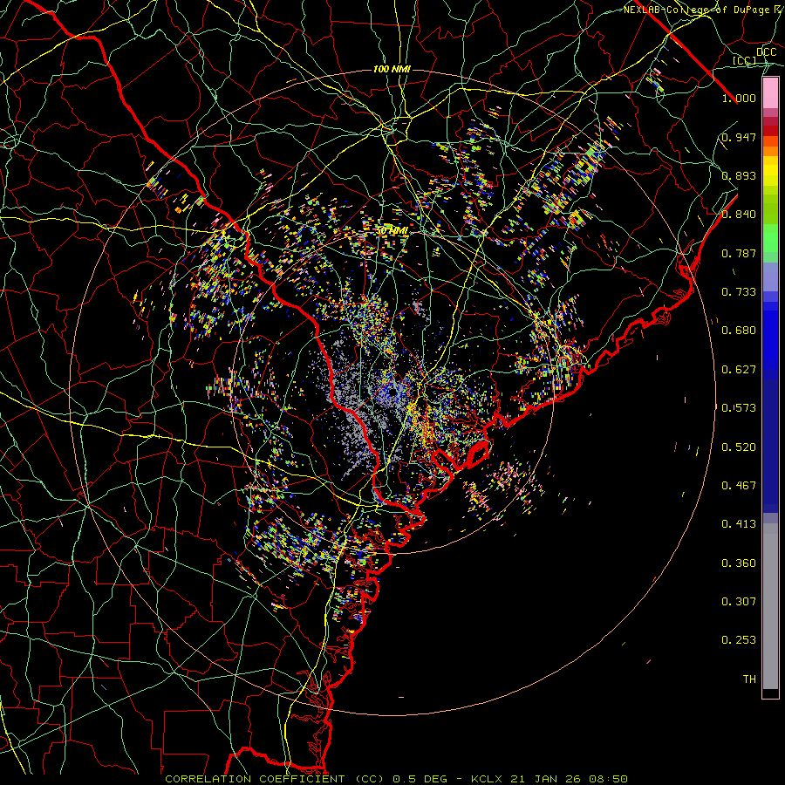Select the 0.573 legend value
785x785 pixels.
click(739, 408)
